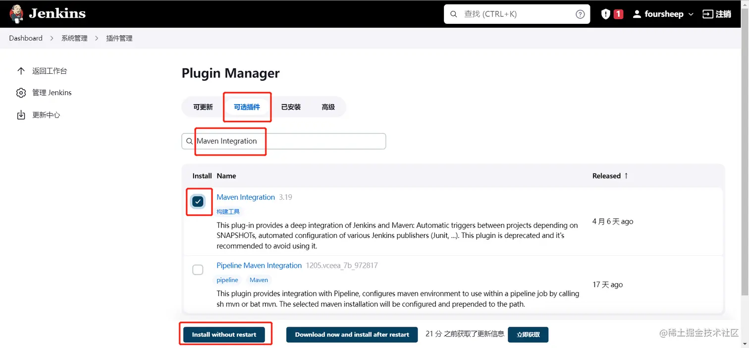The width and height of the screenshot is (749, 348).
Task: Click the red notification count badge 1
Action: click(618, 14)
